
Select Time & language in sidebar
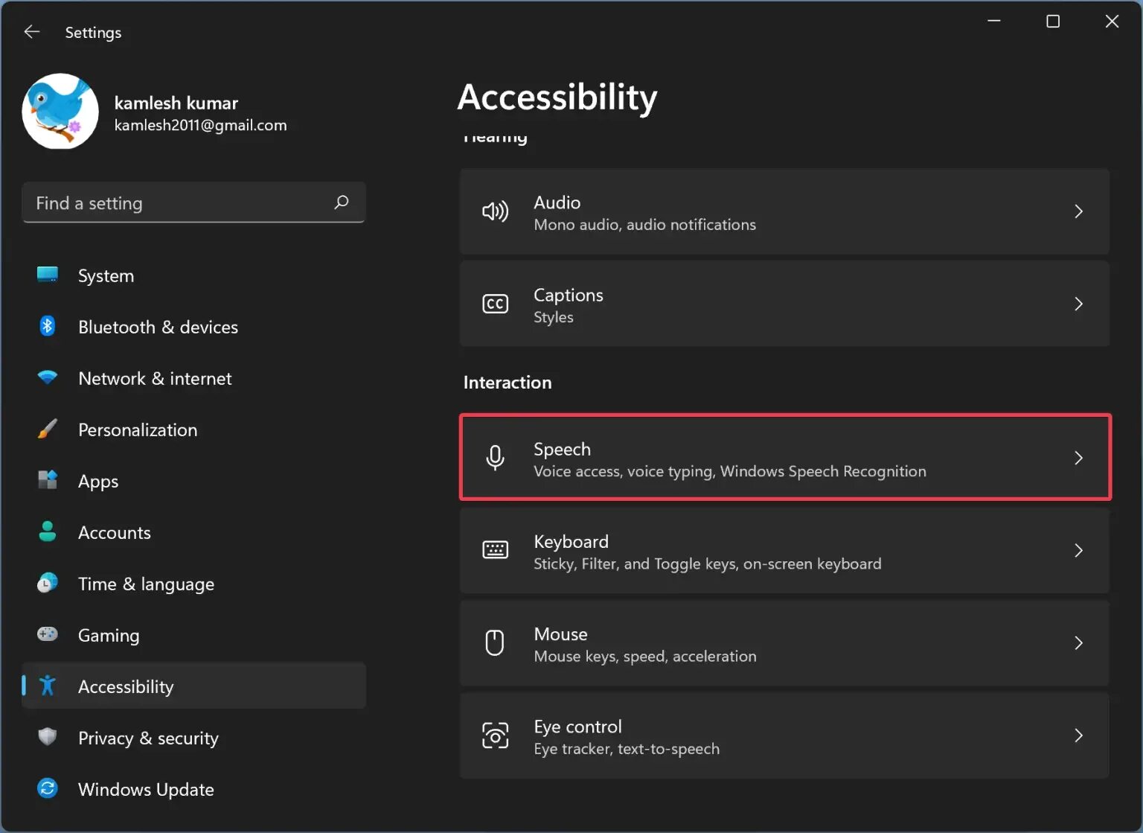coord(146,584)
